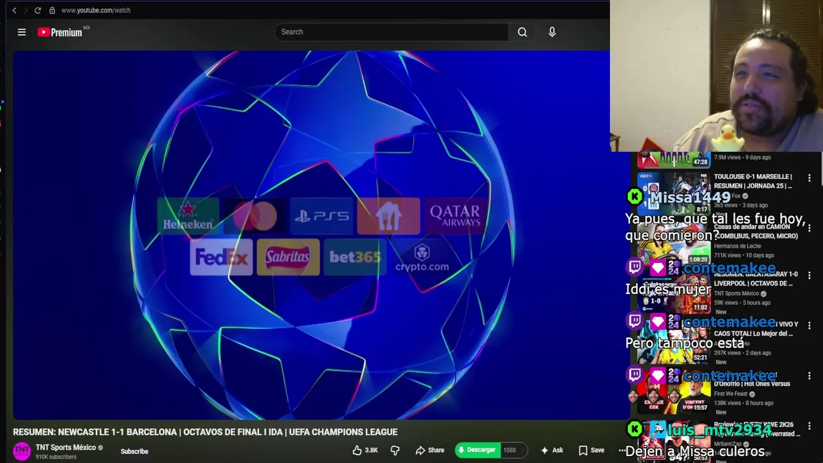
Task: Open Toulouse 0-1 Marseille resumen video thumbnail
Action: click(674, 192)
